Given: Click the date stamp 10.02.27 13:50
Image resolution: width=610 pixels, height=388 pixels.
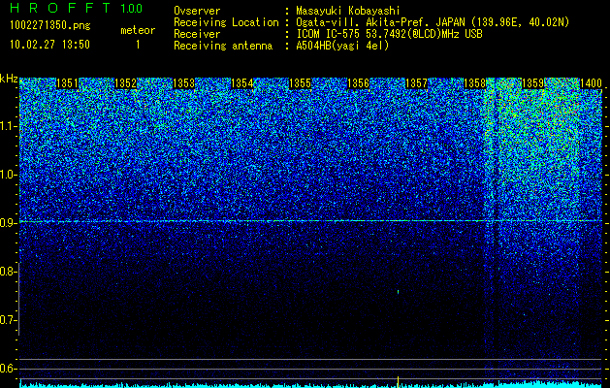Looking at the screenshot, I should click(x=49, y=45).
